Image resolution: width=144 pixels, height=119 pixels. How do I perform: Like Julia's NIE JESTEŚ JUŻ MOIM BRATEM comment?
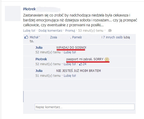[70, 76]
